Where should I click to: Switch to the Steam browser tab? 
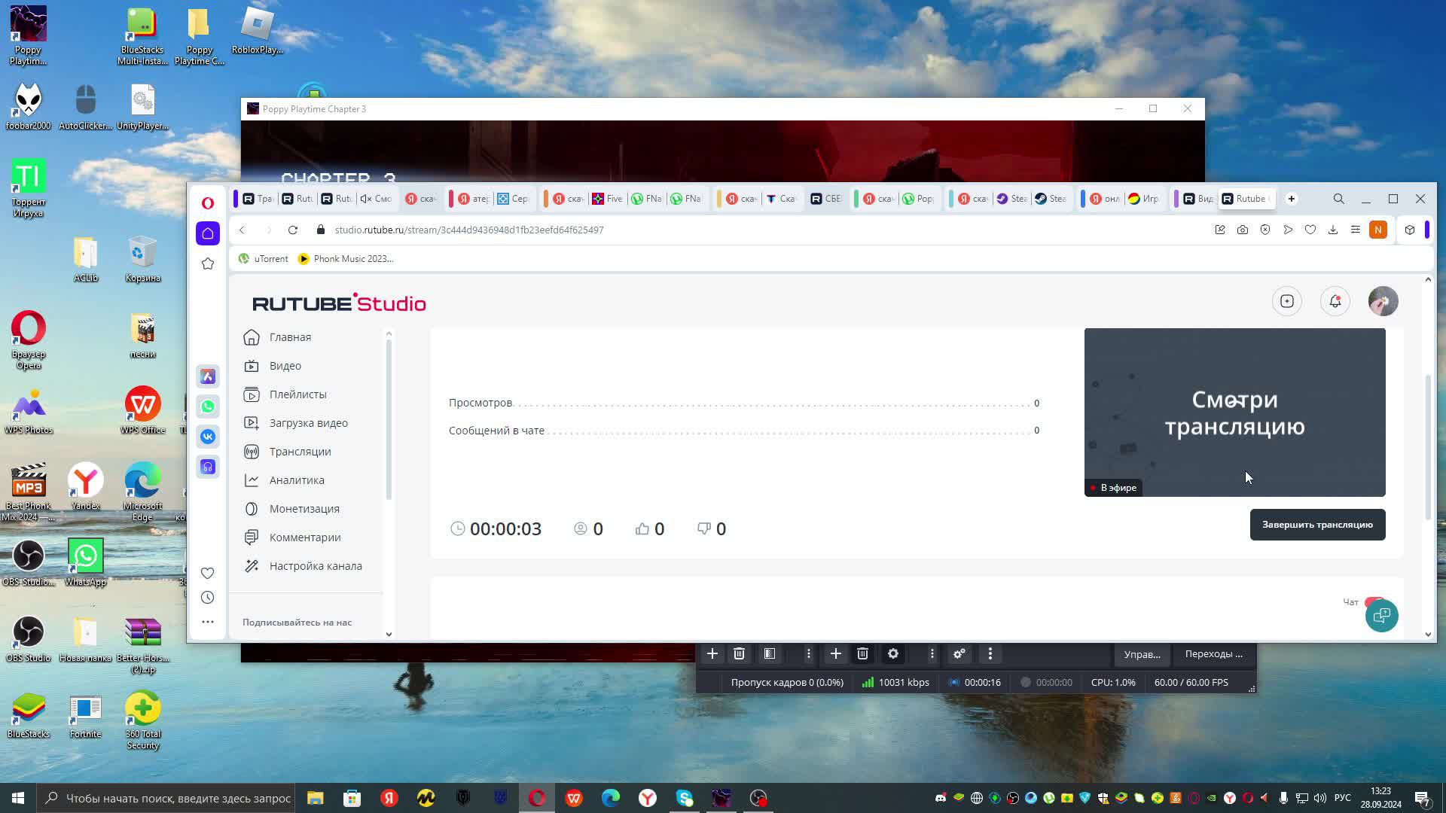1050,199
